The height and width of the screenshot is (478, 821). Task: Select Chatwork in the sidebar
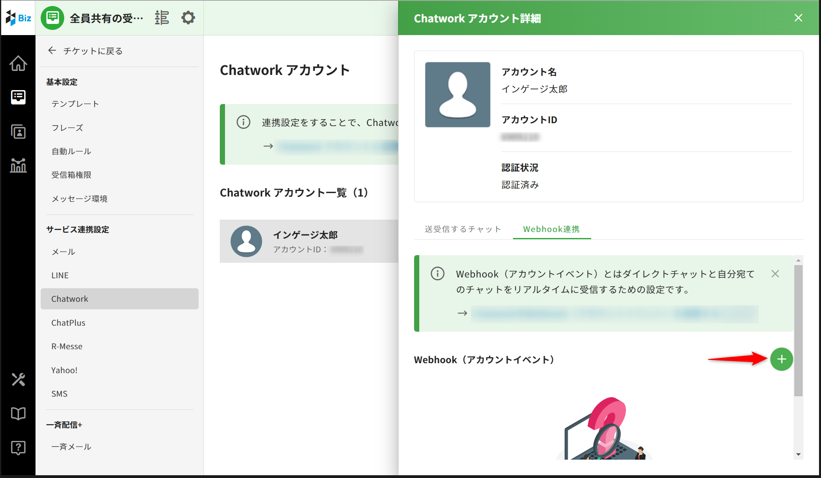coord(120,299)
